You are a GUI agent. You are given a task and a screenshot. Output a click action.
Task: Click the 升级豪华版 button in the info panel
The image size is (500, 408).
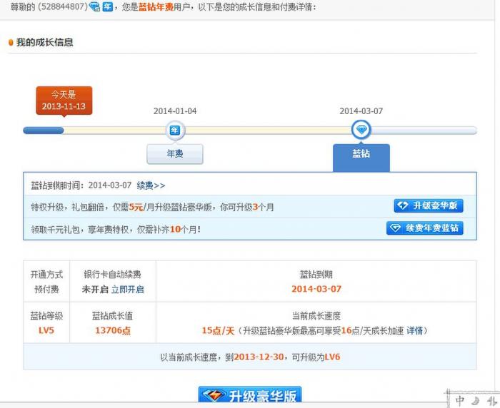click(x=429, y=205)
